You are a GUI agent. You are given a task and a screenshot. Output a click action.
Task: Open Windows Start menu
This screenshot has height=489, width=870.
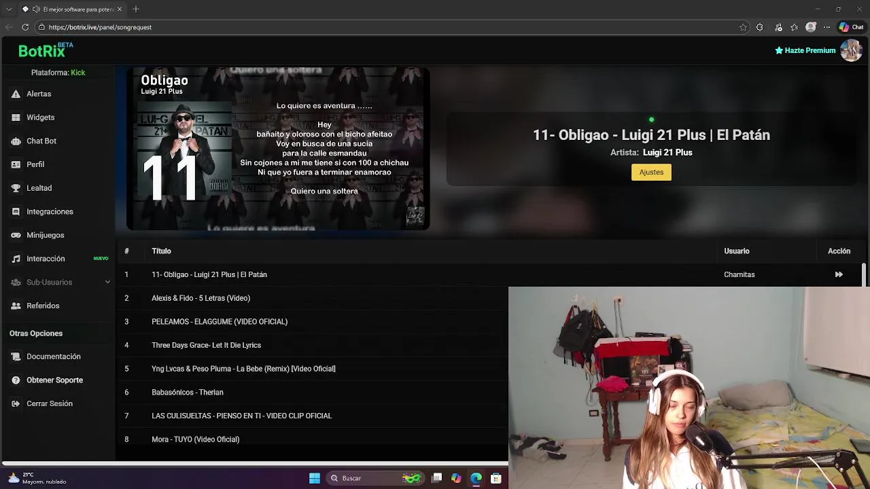[x=315, y=478]
